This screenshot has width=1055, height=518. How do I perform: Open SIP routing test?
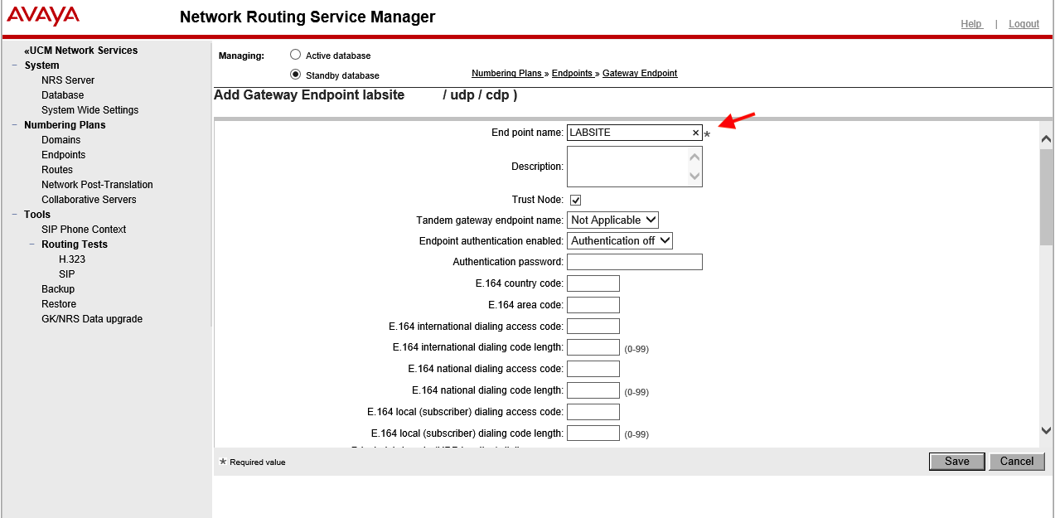(x=67, y=274)
